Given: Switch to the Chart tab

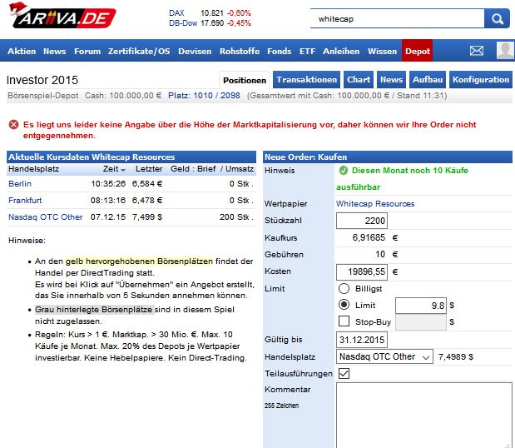Looking at the screenshot, I should (x=359, y=80).
